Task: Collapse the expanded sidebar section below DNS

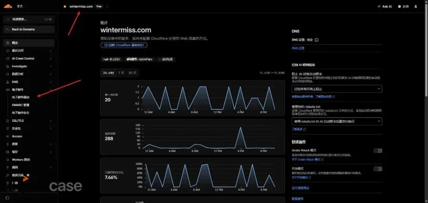Action: coord(51,89)
